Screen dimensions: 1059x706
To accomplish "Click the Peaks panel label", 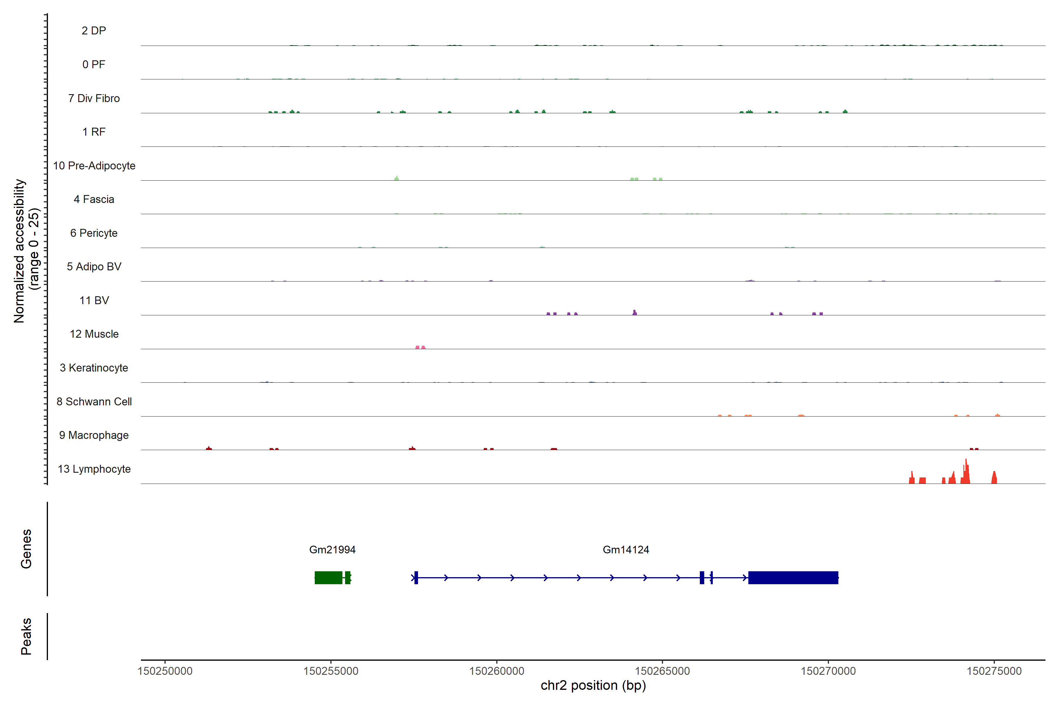I will tap(26, 636).
